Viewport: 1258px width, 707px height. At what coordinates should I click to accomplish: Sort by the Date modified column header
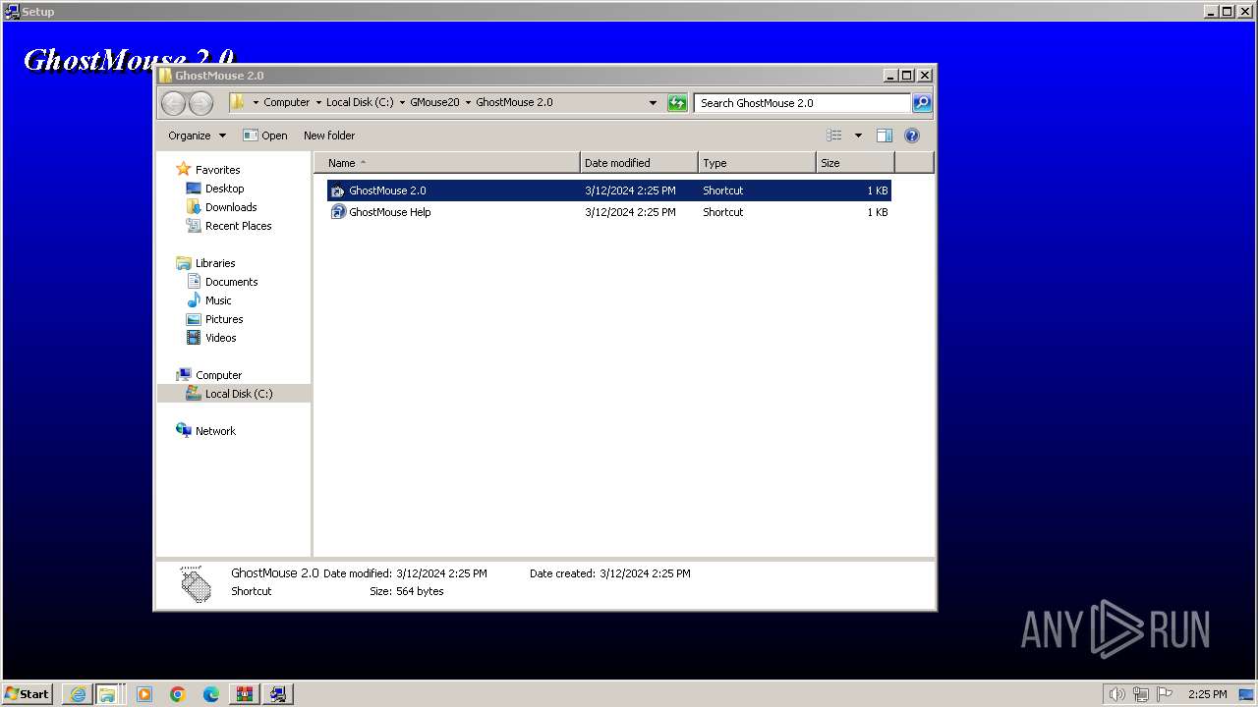(x=639, y=163)
